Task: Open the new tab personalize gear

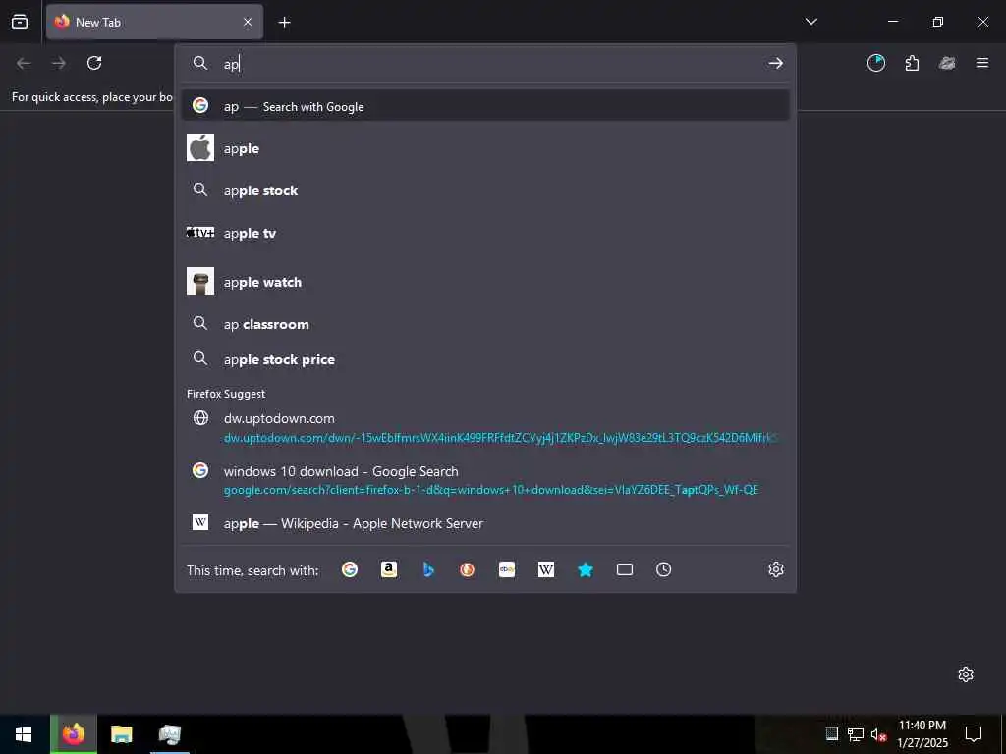Action: [x=966, y=674]
